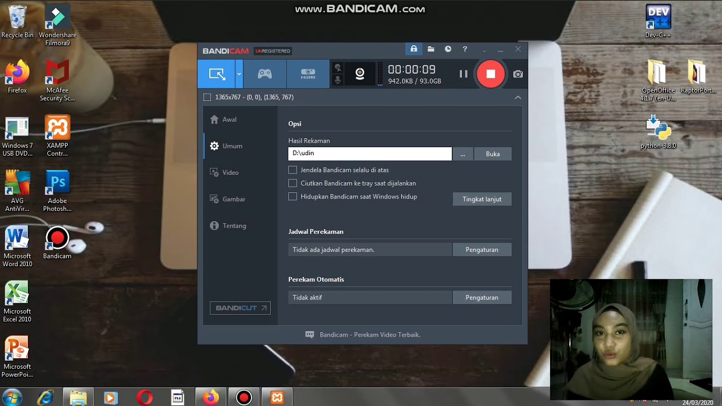
Task: Click the Tidak ada jadwal perekaman text
Action: click(333, 249)
